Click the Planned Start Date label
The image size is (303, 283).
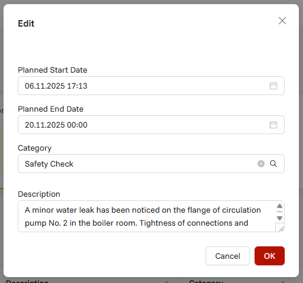[x=53, y=70]
